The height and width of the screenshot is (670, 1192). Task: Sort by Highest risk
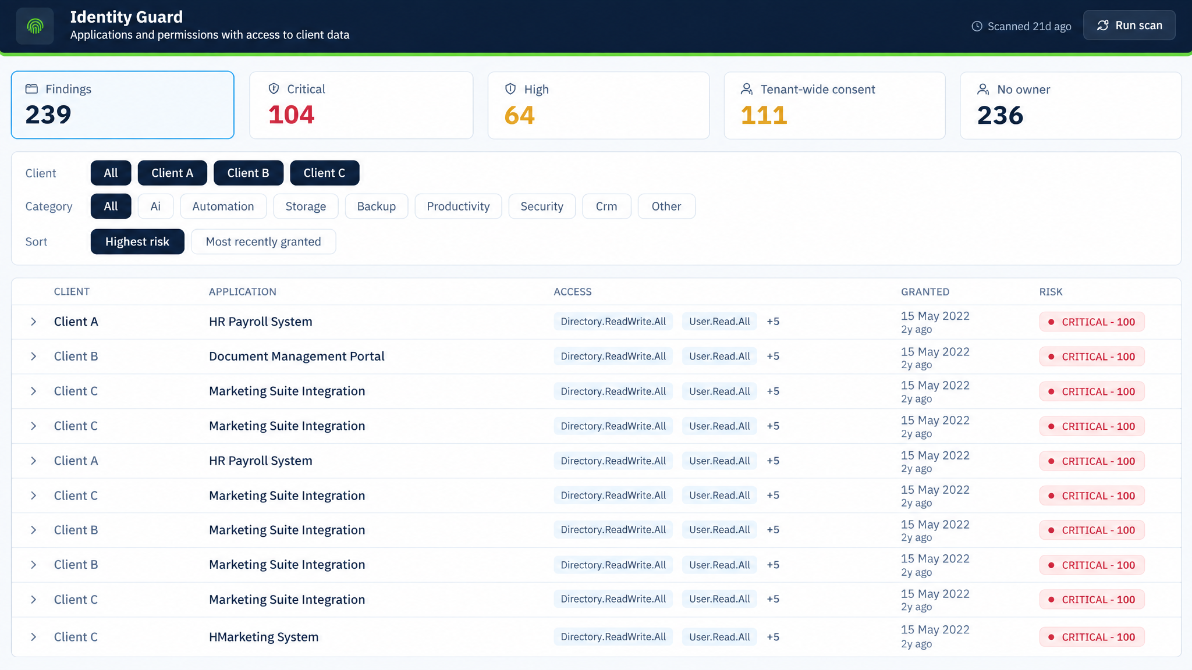click(x=137, y=241)
